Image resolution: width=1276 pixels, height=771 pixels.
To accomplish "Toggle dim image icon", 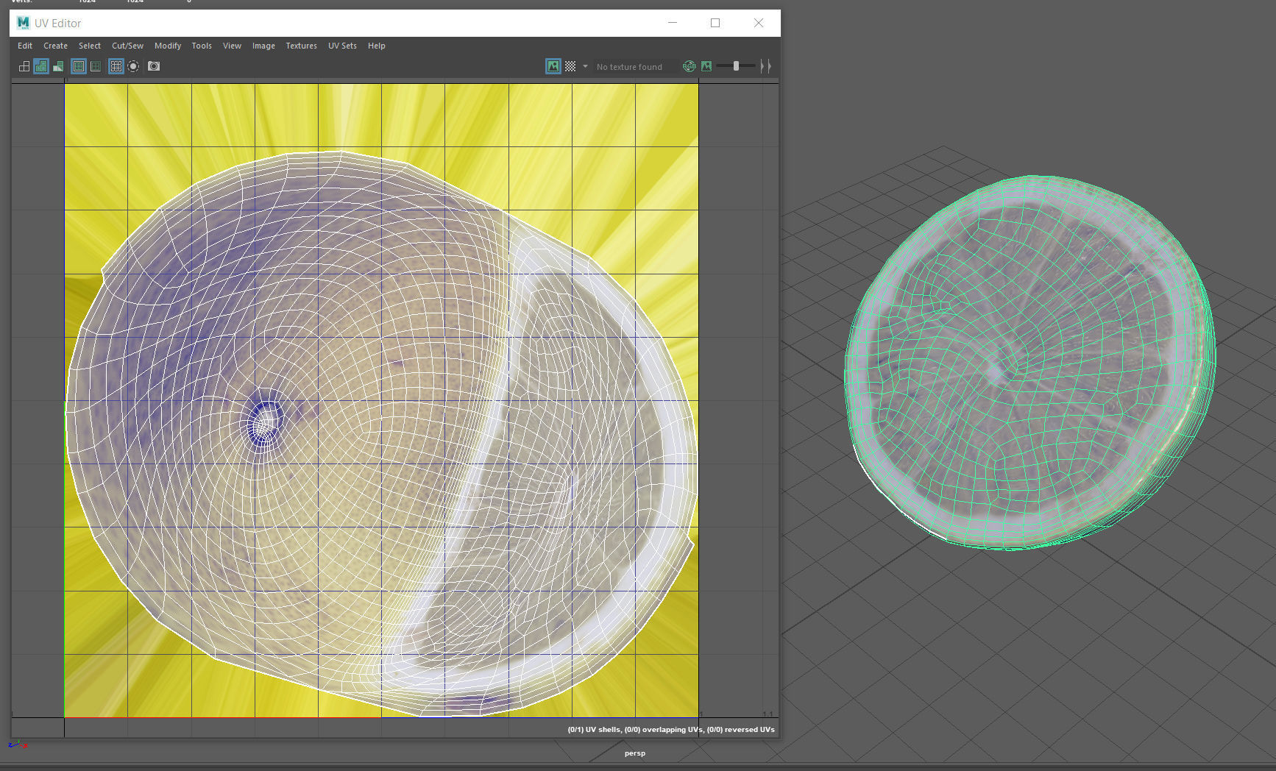I will [706, 66].
